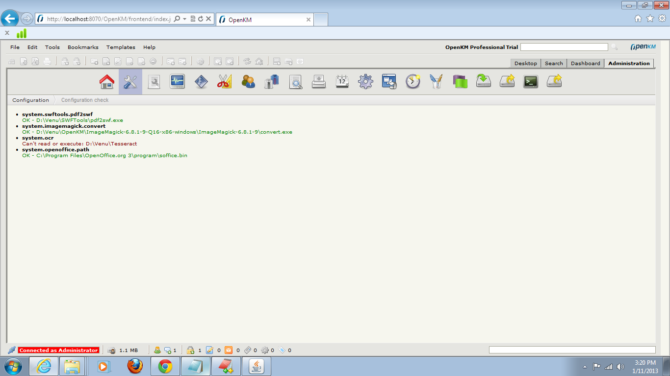The image size is (670, 376).
Task: Click the OpenKM search input field
Action: [x=564, y=47]
